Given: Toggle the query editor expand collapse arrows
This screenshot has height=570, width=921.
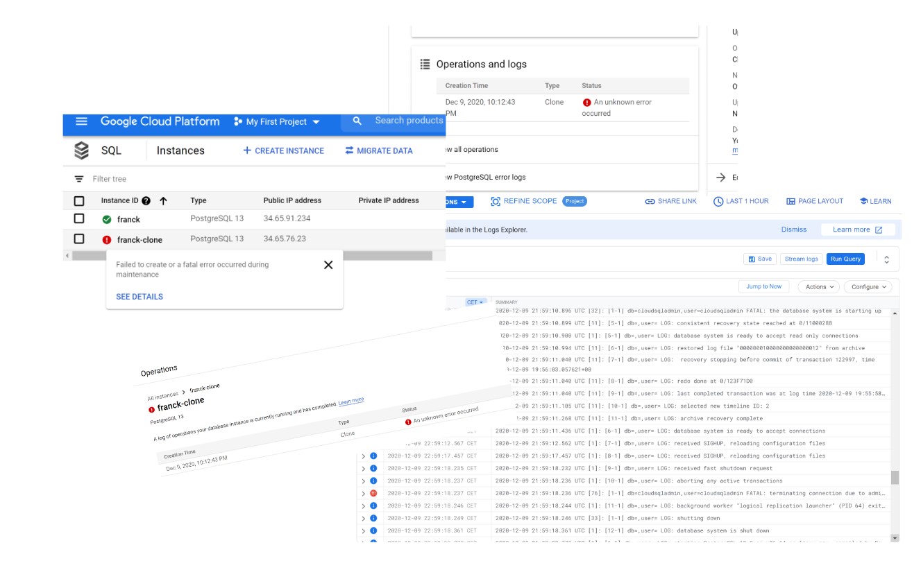Looking at the screenshot, I should click(x=886, y=259).
